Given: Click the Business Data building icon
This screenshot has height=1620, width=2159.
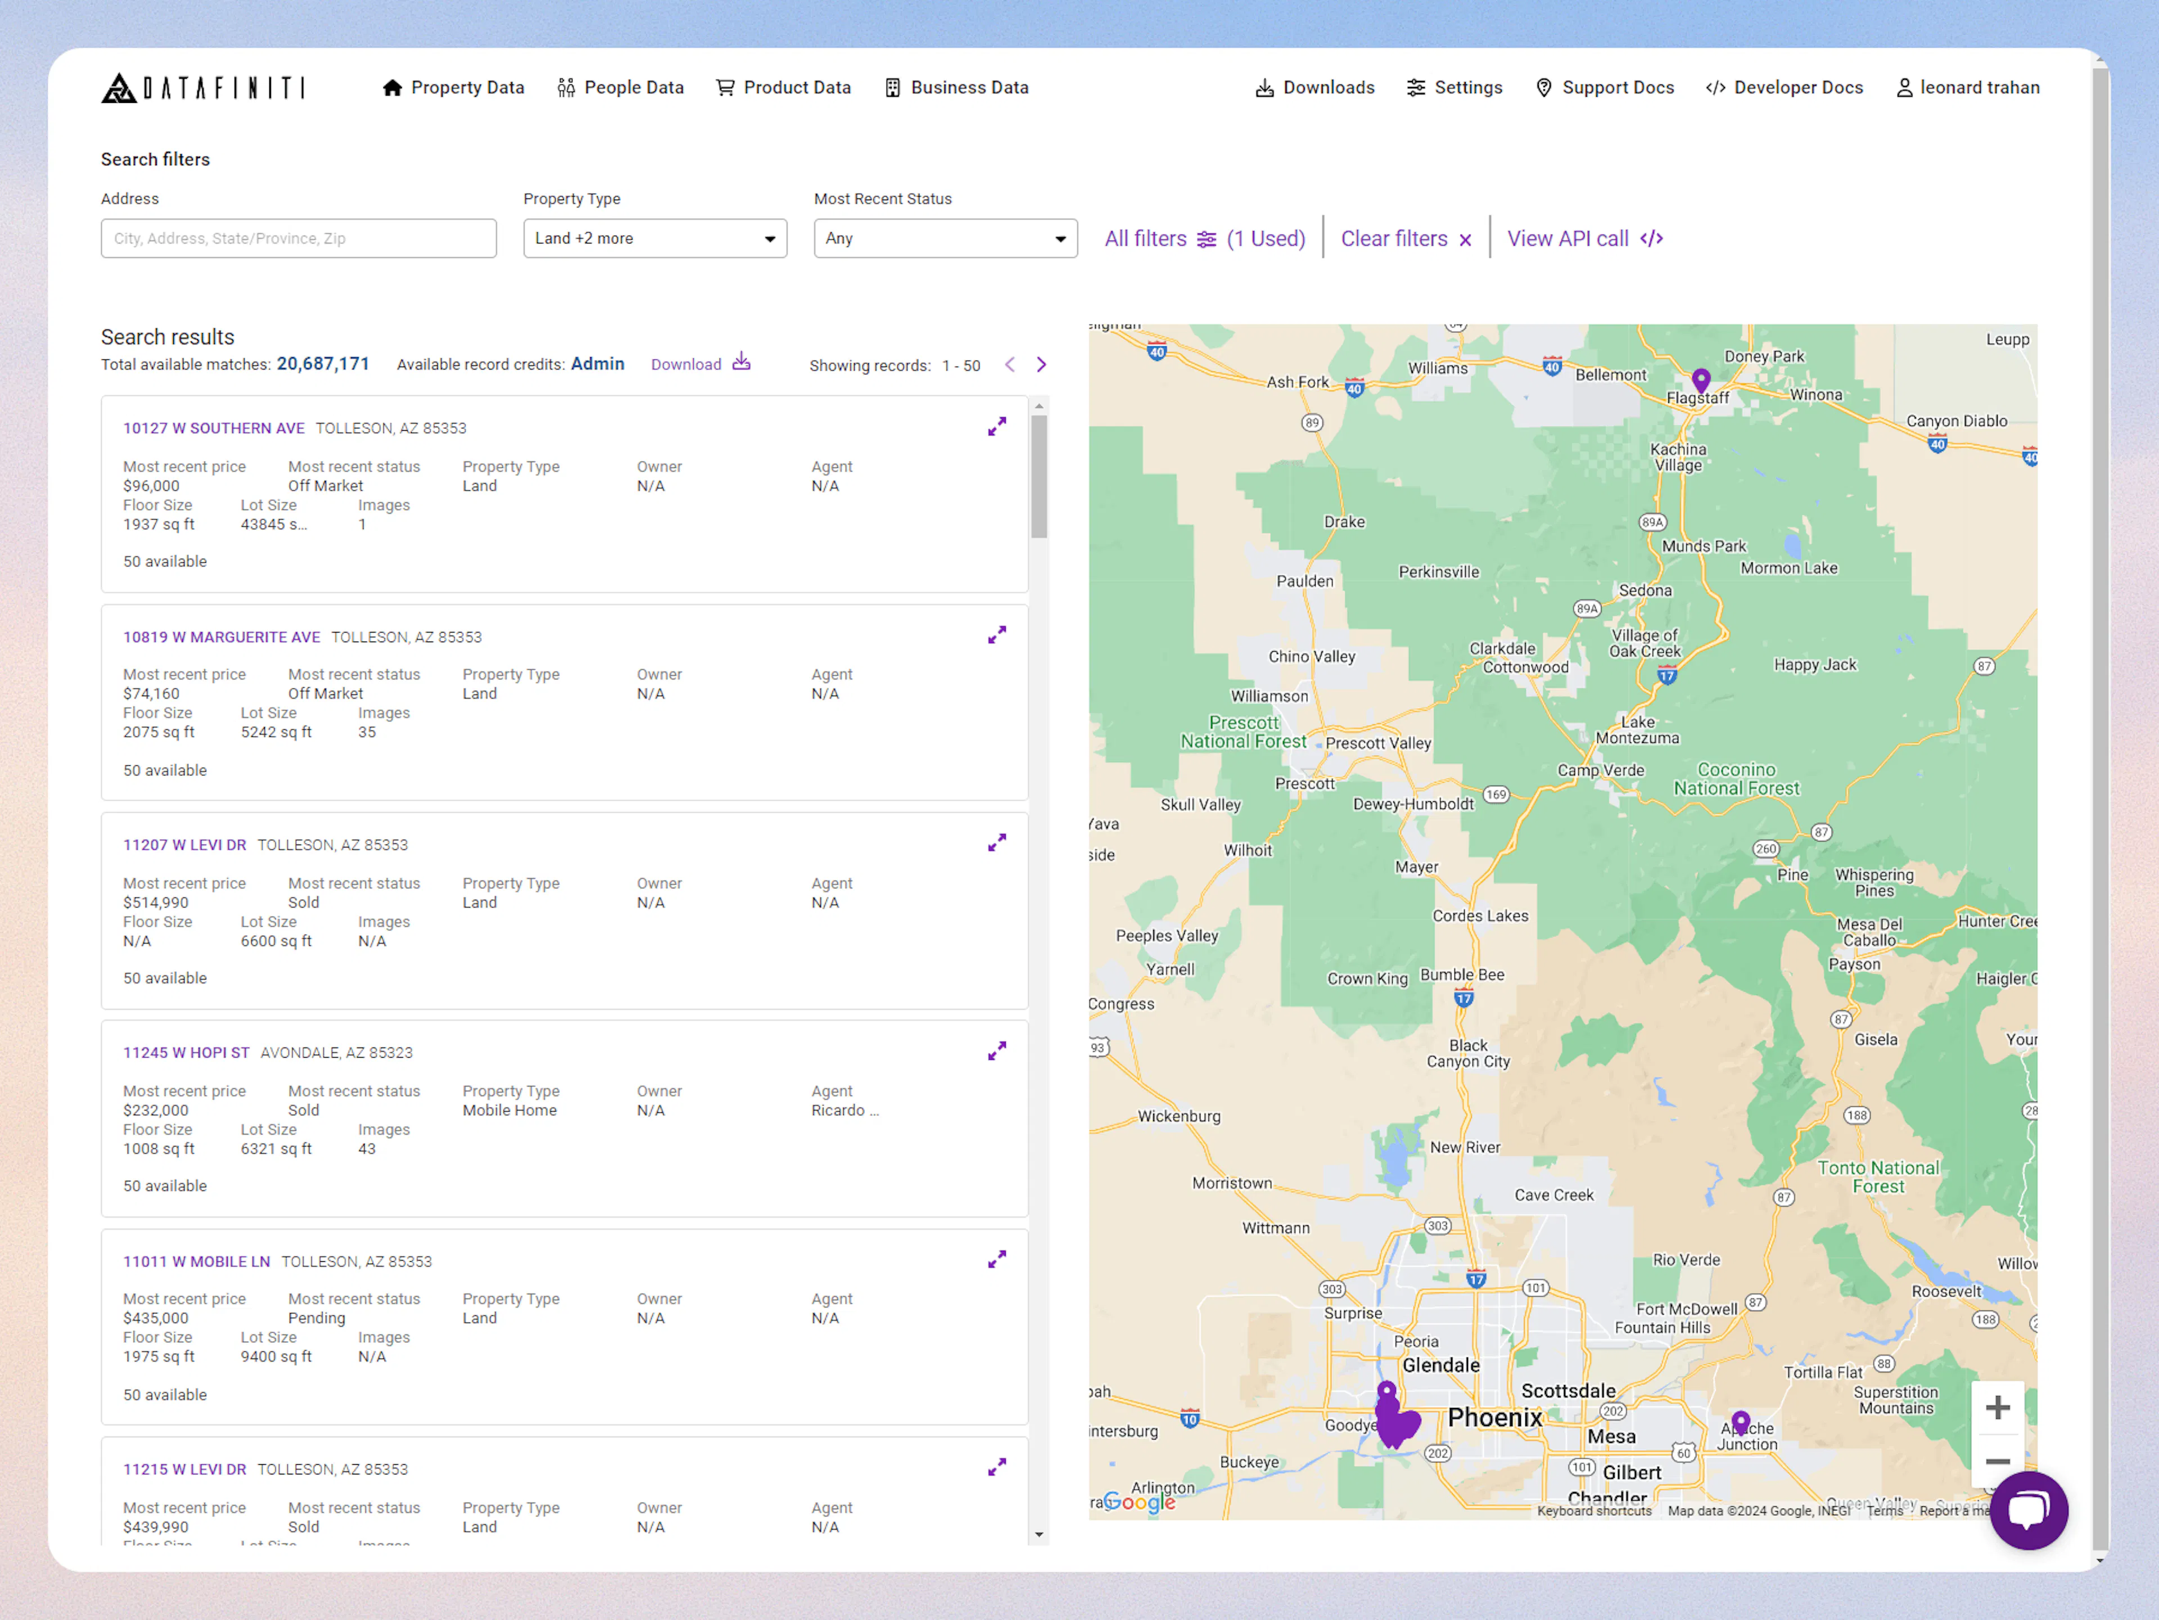Looking at the screenshot, I should (890, 87).
